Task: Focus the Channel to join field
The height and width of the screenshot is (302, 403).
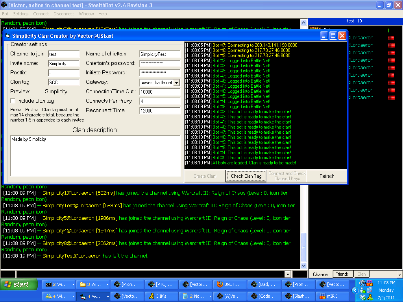Action: tap(64, 54)
